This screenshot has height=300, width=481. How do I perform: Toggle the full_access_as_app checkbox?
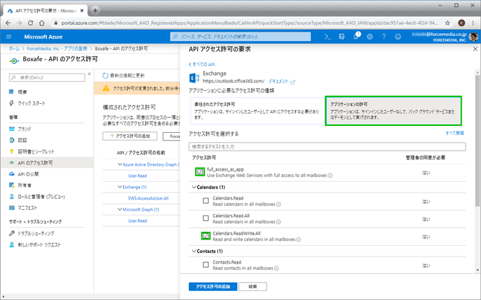point(200,172)
